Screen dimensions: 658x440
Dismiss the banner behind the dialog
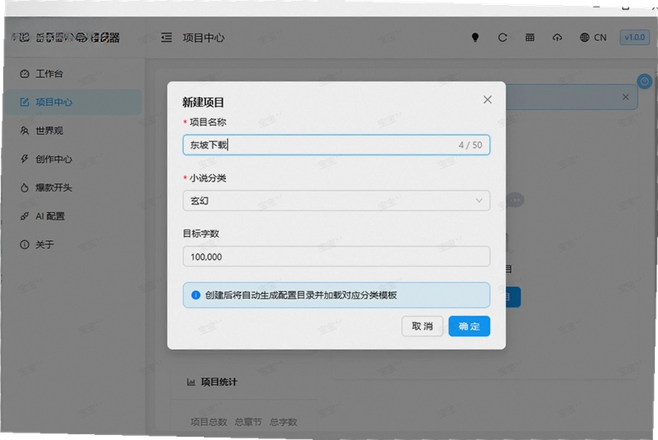pyautogui.click(x=625, y=97)
